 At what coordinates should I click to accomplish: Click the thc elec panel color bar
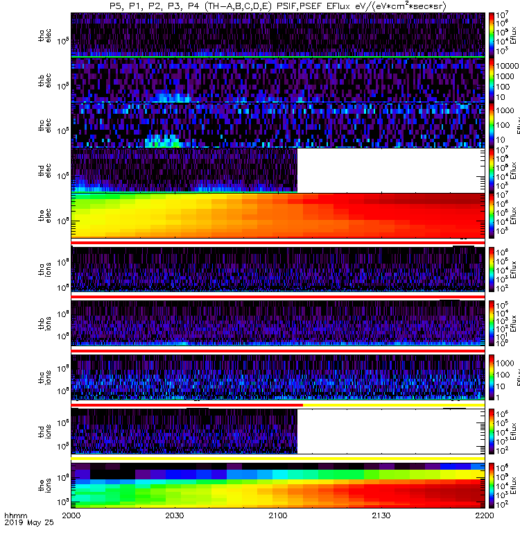[x=492, y=125]
